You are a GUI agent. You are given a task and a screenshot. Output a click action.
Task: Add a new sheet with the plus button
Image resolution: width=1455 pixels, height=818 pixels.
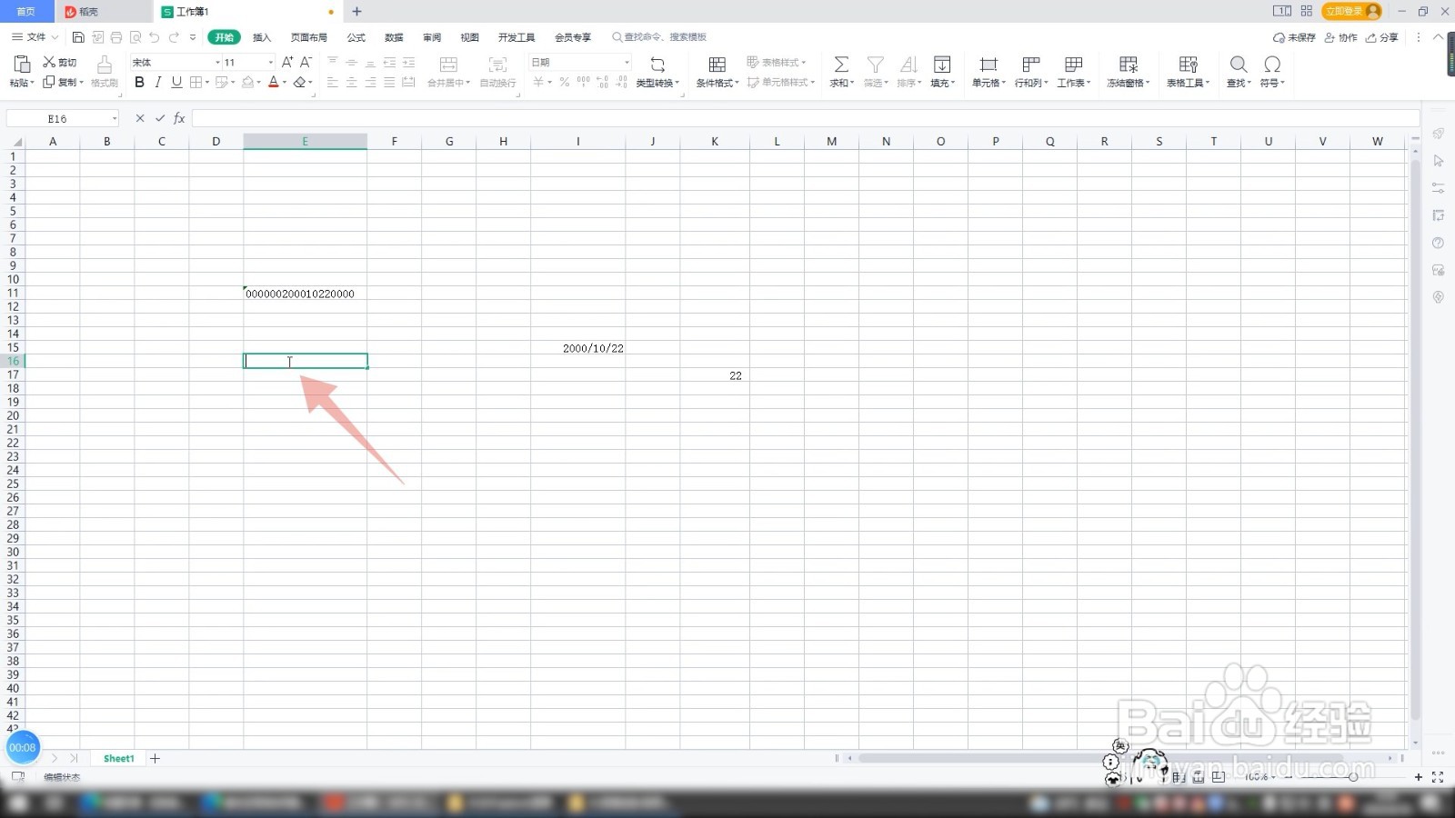pyautogui.click(x=156, y=758)
